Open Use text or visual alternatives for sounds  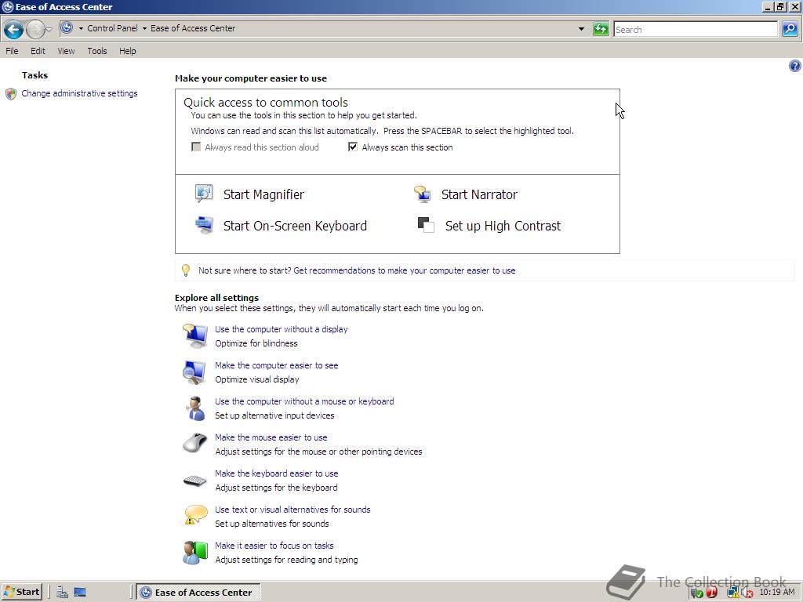[292, 510]
